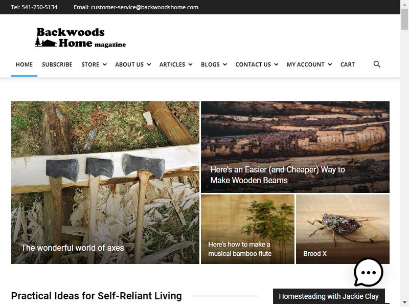
Task: Click the Backwoods Home magazine logo
Action: (x=81, y=37)
